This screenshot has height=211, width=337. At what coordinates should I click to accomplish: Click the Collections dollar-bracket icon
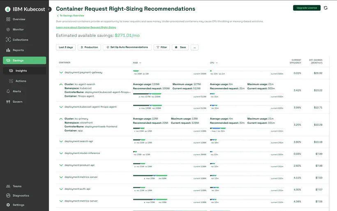coord(8,40)
